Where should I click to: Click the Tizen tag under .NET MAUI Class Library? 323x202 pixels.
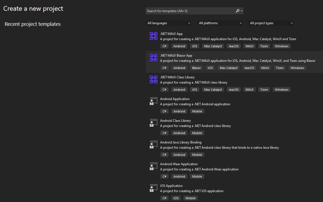pyautogui.click(x=264, y=90)
